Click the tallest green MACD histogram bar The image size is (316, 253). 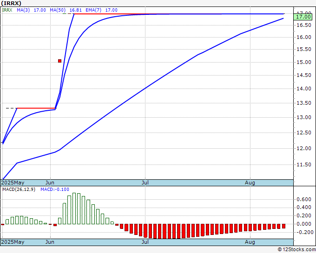point(74,209)
